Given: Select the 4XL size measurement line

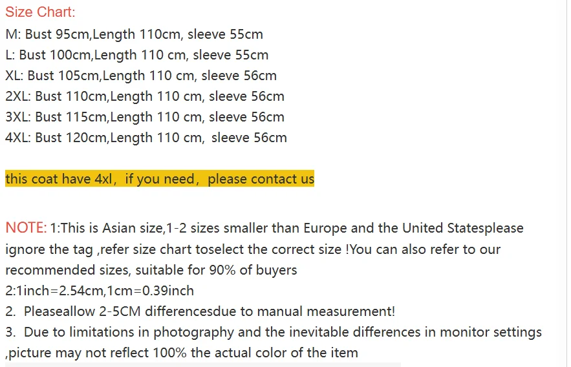Looking at the screenshot, I should (x=145, y=138).
